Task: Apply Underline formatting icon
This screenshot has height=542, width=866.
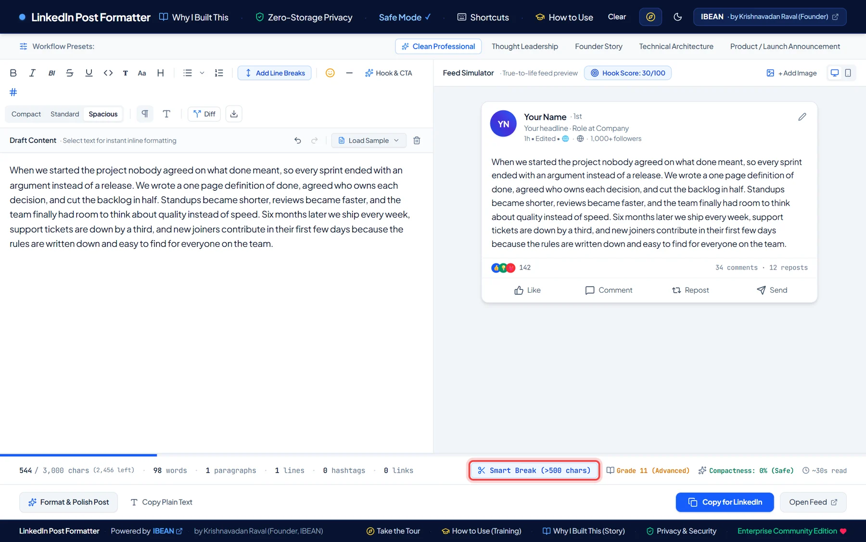Action: 89,73
